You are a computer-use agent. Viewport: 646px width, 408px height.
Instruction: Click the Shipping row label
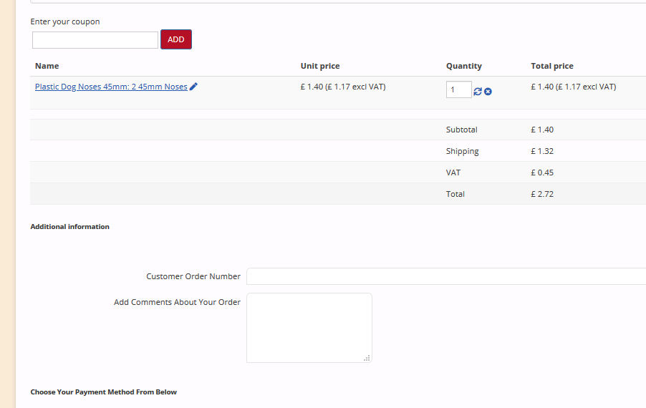click(x=462, y=151)
